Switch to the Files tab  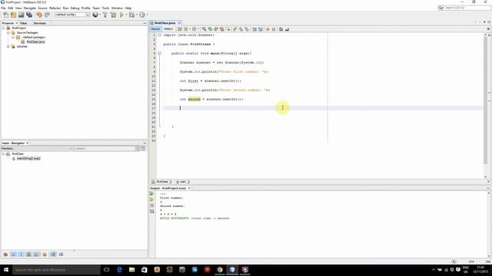click(24, 23)
